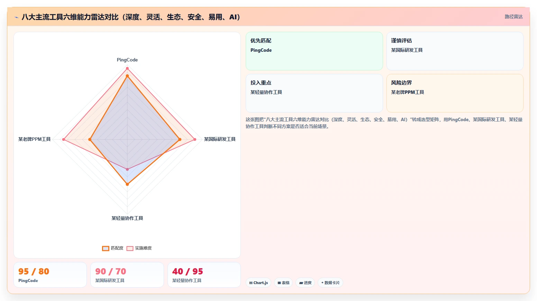Viewport: 537px width, 301px height.
Task: Open the 投入重点 card
Action: (314, 93)
